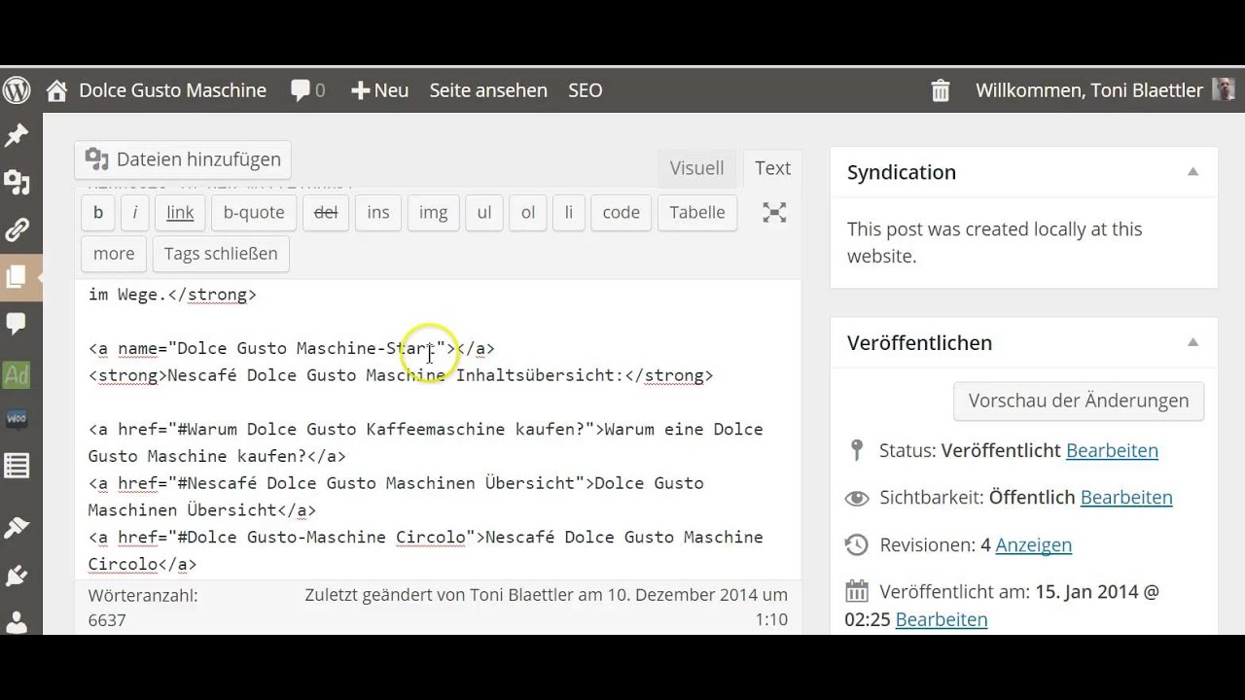Screen dimensions: 1245x700
Task: Click the 'Wörteranzahl: 6637' status text
Action: pos(143,608)
